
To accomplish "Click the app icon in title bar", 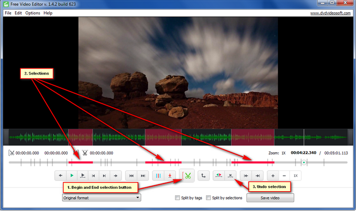I will coord(6,4).
